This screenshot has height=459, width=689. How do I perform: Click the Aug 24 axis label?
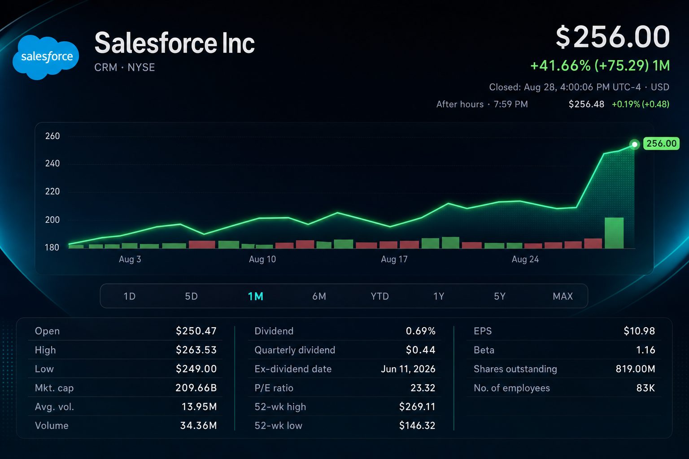525,259
